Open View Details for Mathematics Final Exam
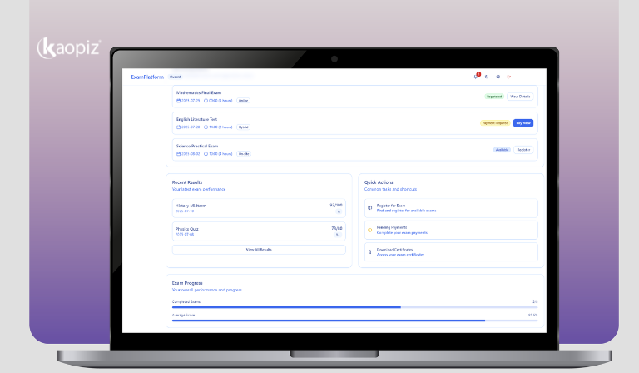639x373 pixels. click(520, 97)
